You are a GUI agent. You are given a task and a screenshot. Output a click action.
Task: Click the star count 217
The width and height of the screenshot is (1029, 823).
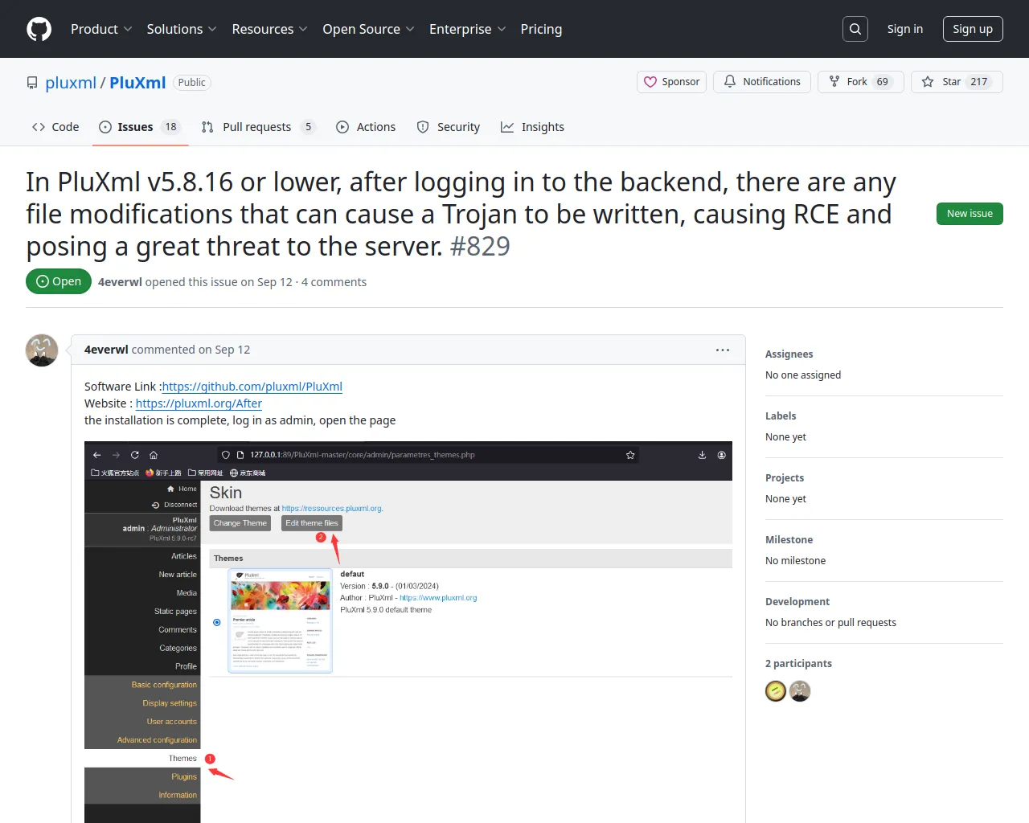tap(979, 82)
